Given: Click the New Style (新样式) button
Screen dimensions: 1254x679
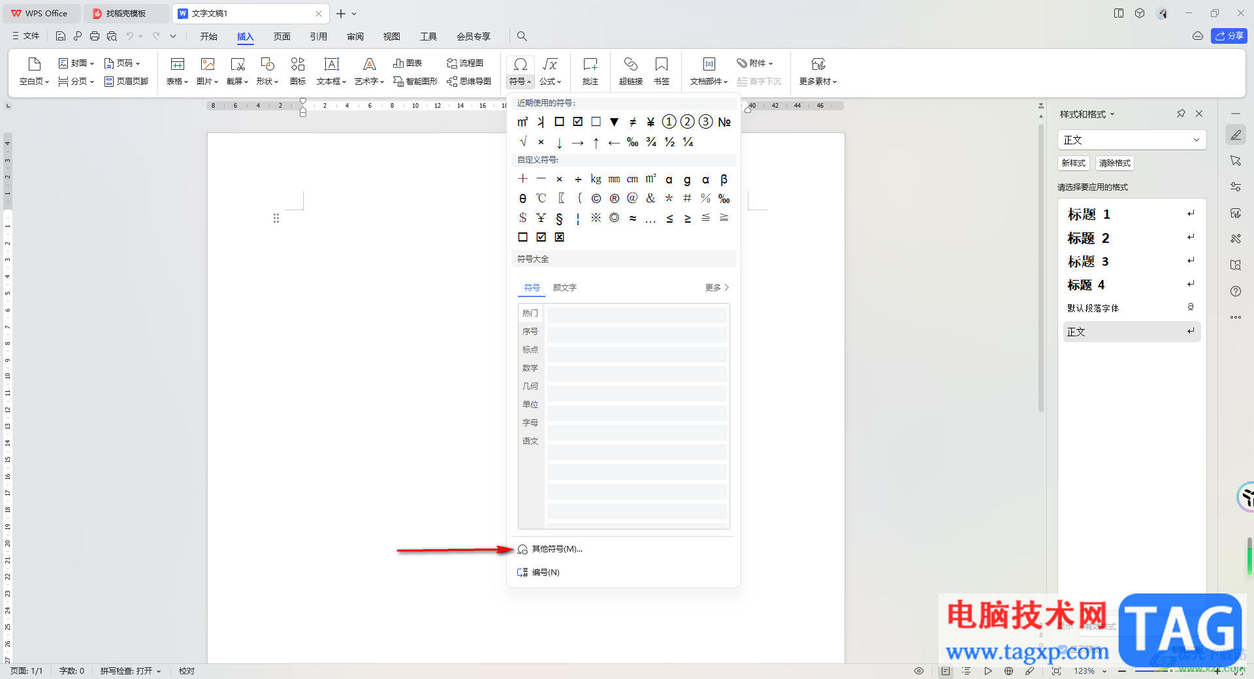Looking at the screenshot, I should click(1073, 163).
